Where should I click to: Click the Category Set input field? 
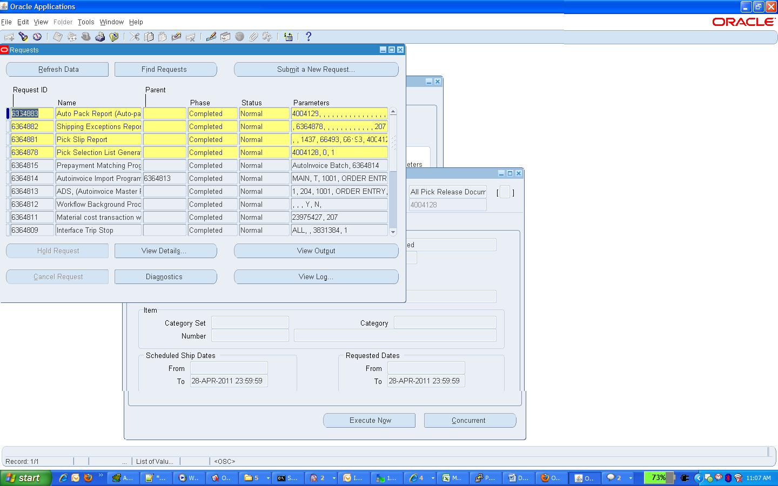(x=250, y=322)
